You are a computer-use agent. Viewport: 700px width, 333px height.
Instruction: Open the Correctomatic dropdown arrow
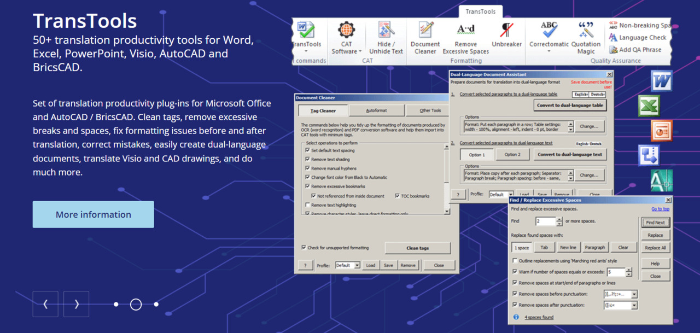click(549, 51)
